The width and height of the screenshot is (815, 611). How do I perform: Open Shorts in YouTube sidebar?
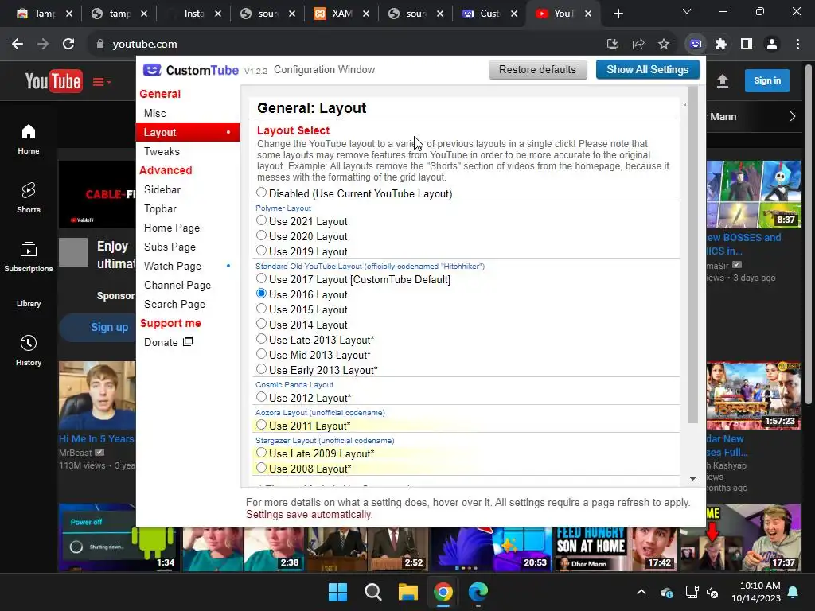pos(29,197)
